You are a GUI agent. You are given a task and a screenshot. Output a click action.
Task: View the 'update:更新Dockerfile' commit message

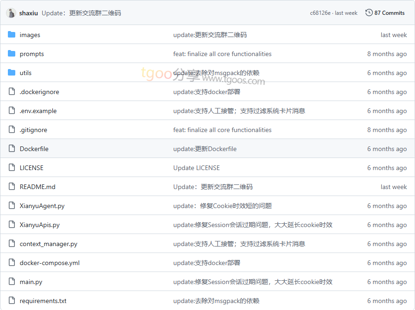click(x=205, y=149)
